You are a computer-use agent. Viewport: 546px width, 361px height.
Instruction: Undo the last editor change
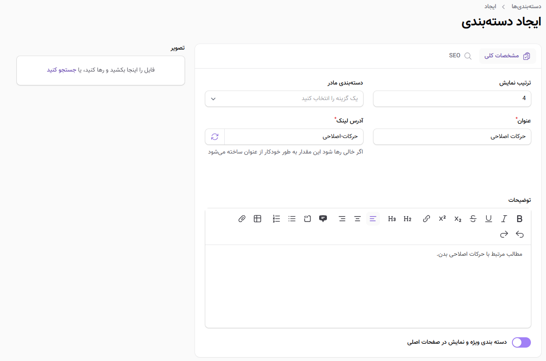[520, 234]
